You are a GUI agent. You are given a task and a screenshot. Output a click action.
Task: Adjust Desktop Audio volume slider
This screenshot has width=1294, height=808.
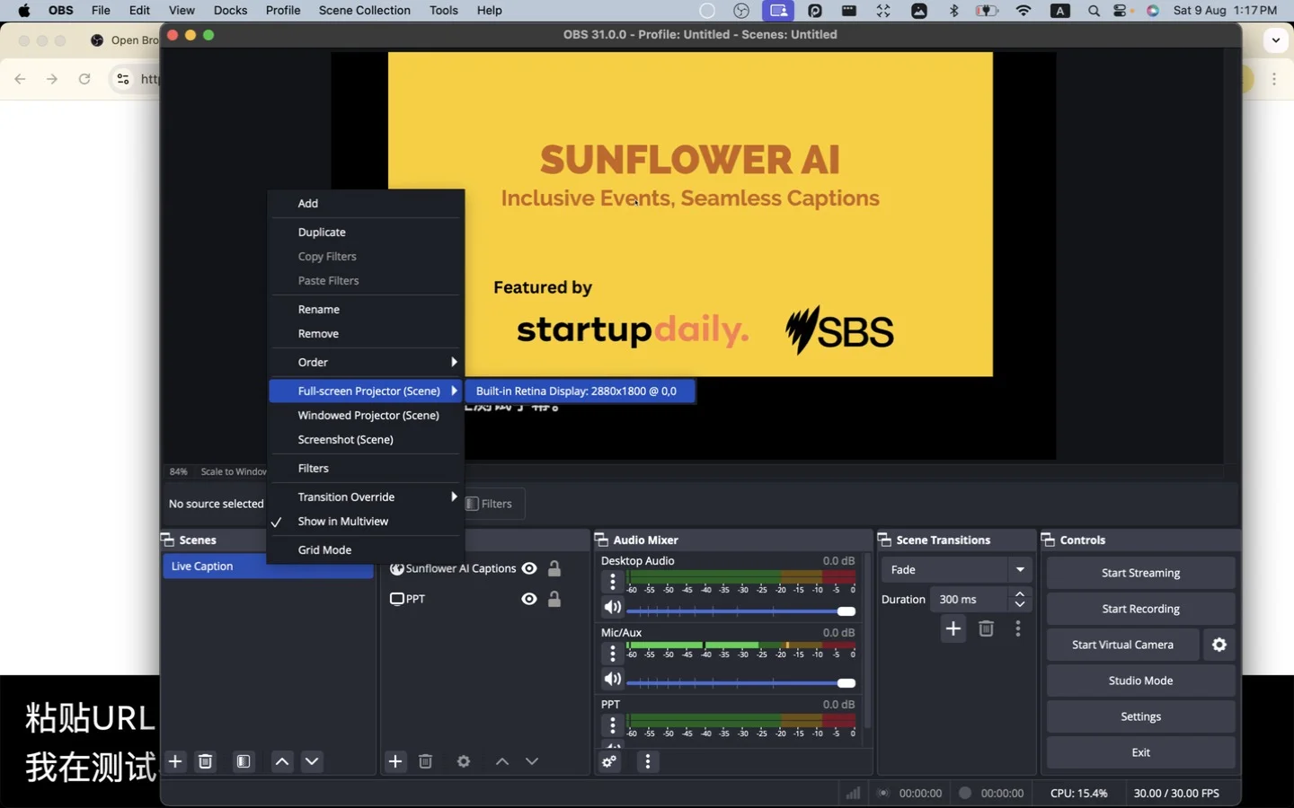click(x=741, y=611)
